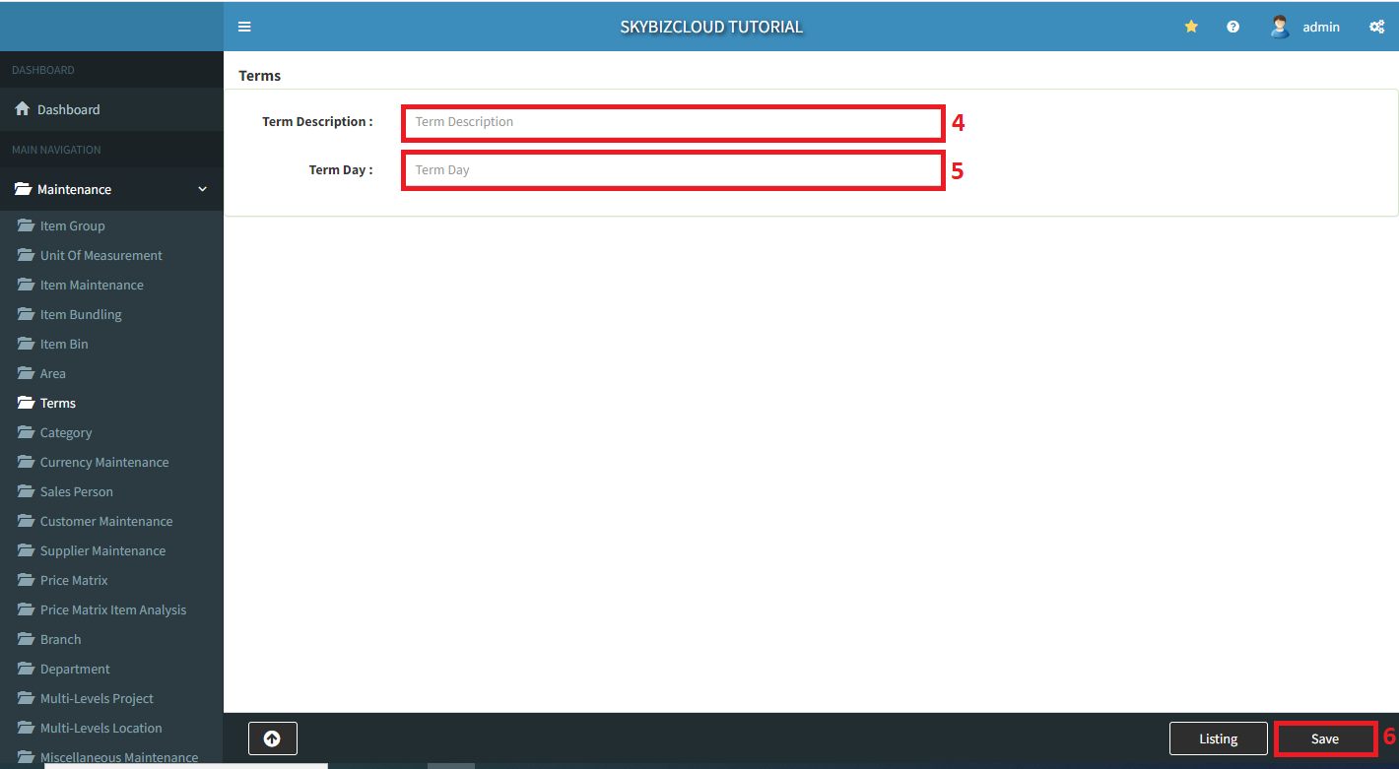This screenshot has height=769, width=1399.
Task: Click the Dashboard home icon
Action: point(22,109)
